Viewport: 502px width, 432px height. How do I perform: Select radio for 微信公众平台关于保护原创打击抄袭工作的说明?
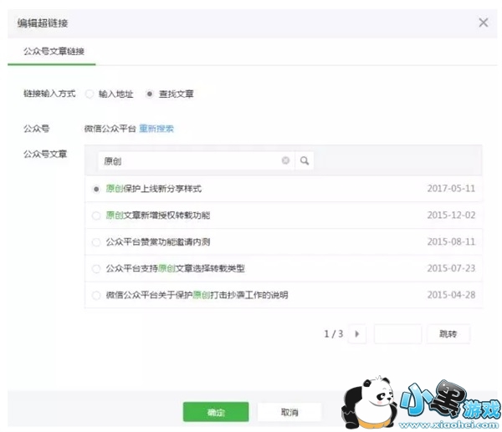pos(96,295)
